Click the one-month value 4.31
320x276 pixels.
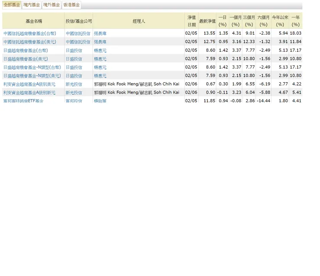237,33
